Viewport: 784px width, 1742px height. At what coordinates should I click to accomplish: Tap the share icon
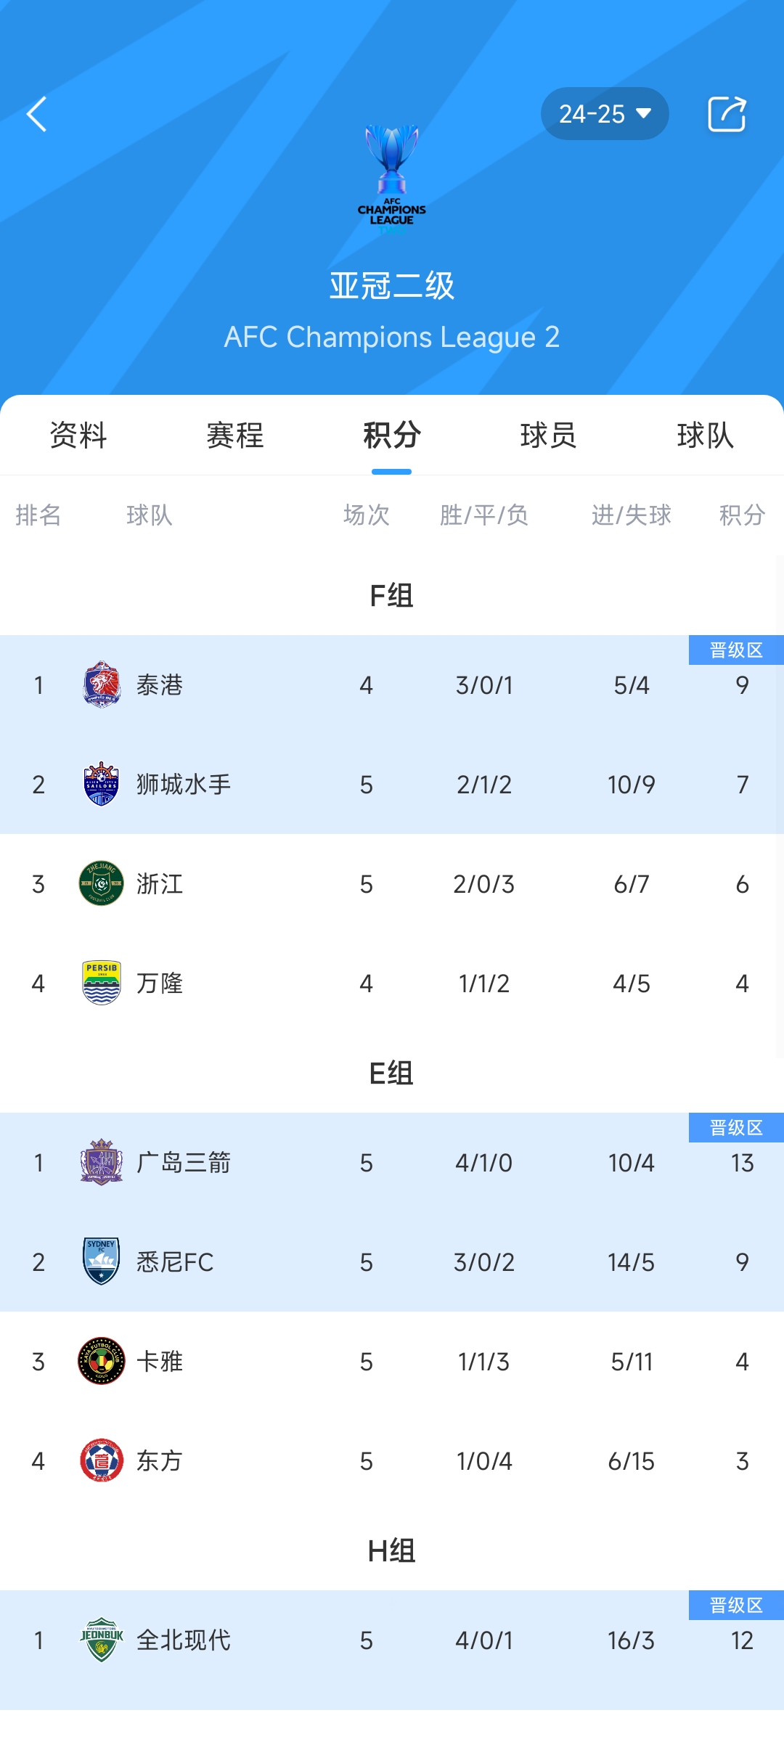tap(727, 114)
